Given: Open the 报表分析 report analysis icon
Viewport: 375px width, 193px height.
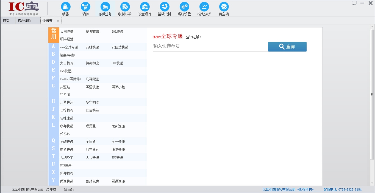Looking at the screenshot, I should click(x=204, y=9).
